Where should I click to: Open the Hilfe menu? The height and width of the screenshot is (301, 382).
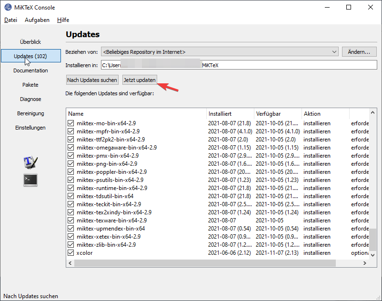point(63,20)
